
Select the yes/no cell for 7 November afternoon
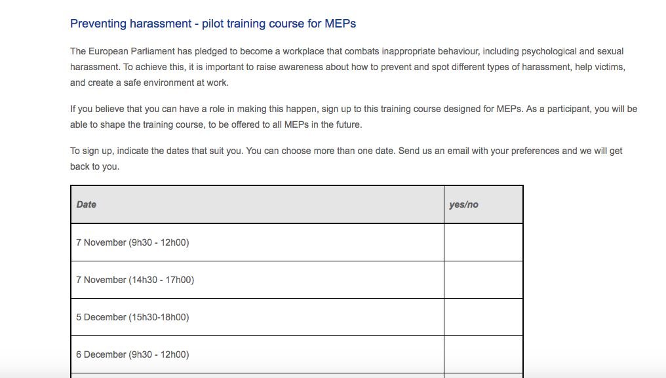tap(483, 280)
